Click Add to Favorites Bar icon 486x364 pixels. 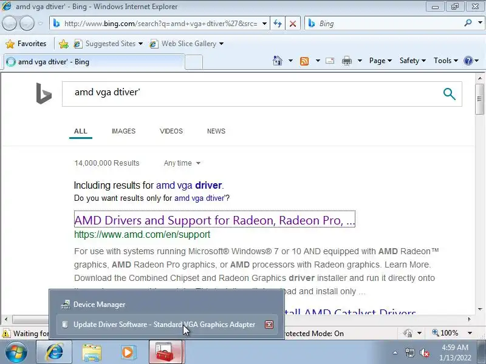pos(64,44)
